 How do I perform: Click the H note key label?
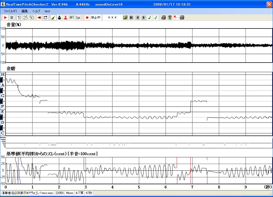(x=3, y=75)
